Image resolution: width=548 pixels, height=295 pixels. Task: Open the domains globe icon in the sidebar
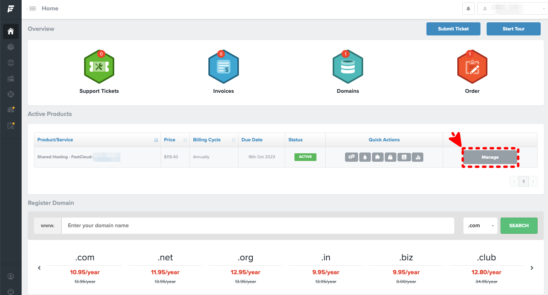coord(11,63)
